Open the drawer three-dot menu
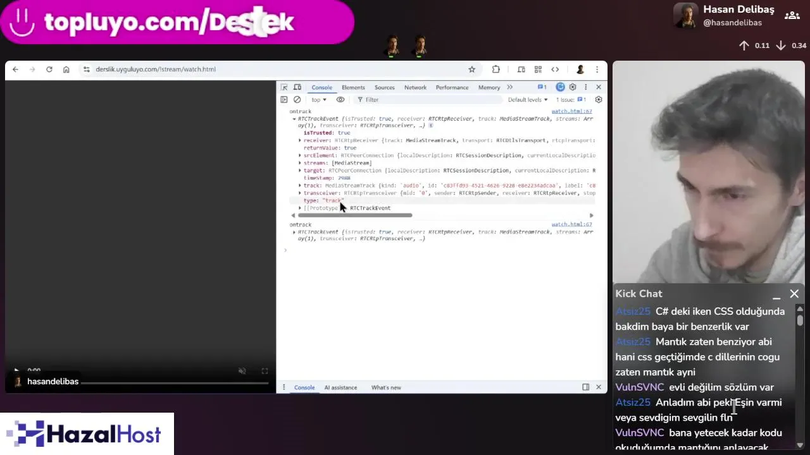 283,387
